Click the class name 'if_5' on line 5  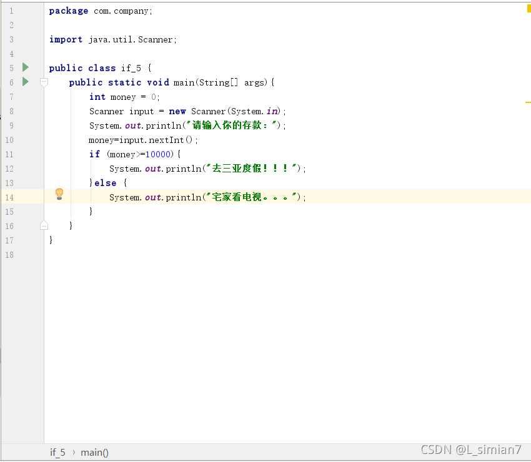pos(131,68)
